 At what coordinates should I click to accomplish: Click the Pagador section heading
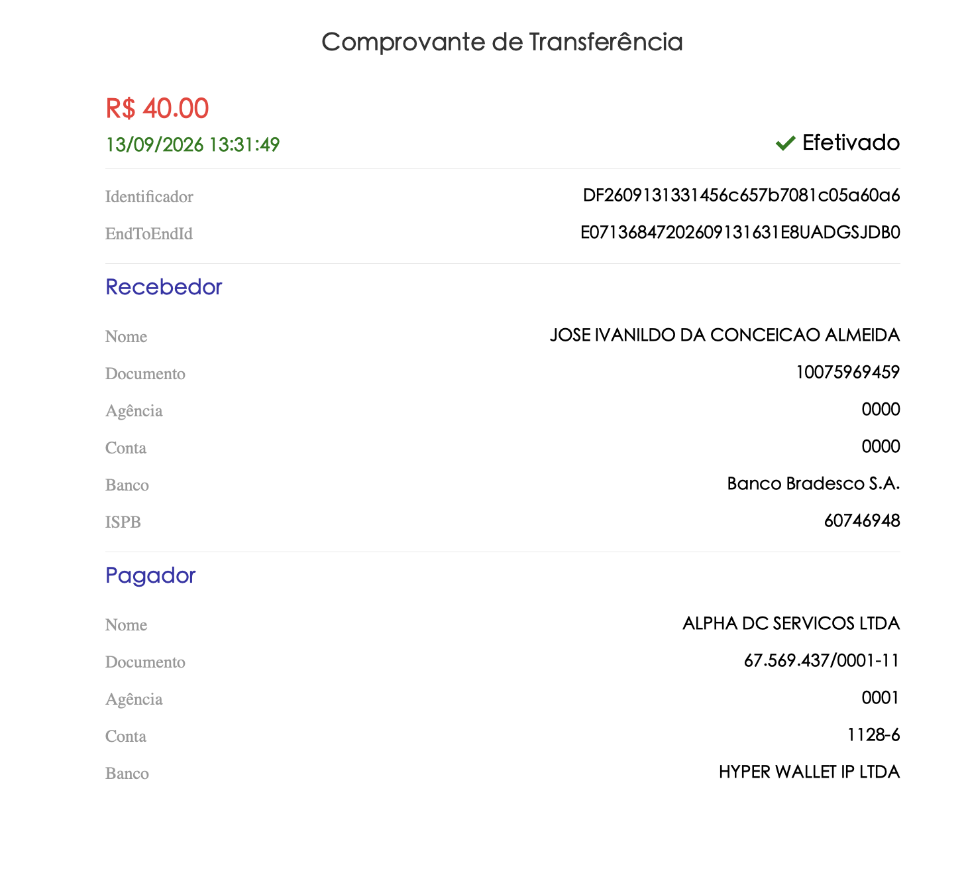click(x=150, y=575)
